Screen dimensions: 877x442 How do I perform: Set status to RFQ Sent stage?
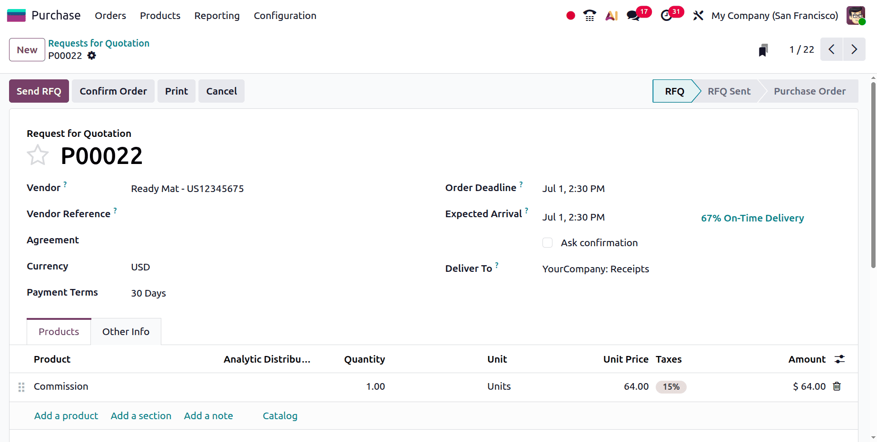point(729,91)
